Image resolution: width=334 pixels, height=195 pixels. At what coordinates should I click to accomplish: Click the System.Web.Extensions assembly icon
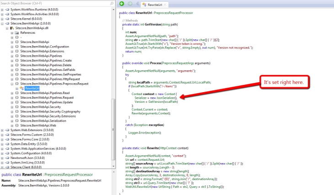7,130
